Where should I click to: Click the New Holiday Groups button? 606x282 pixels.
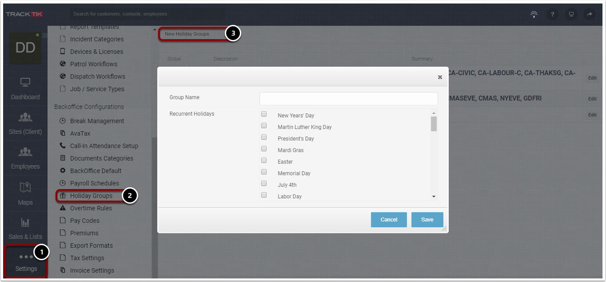[x=187, y=34]
